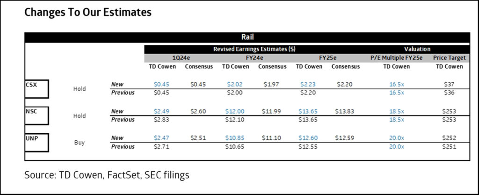Select the FY24e column header
Image resolution: width=479 pixels, height=195 pixels.
[254, 58]
